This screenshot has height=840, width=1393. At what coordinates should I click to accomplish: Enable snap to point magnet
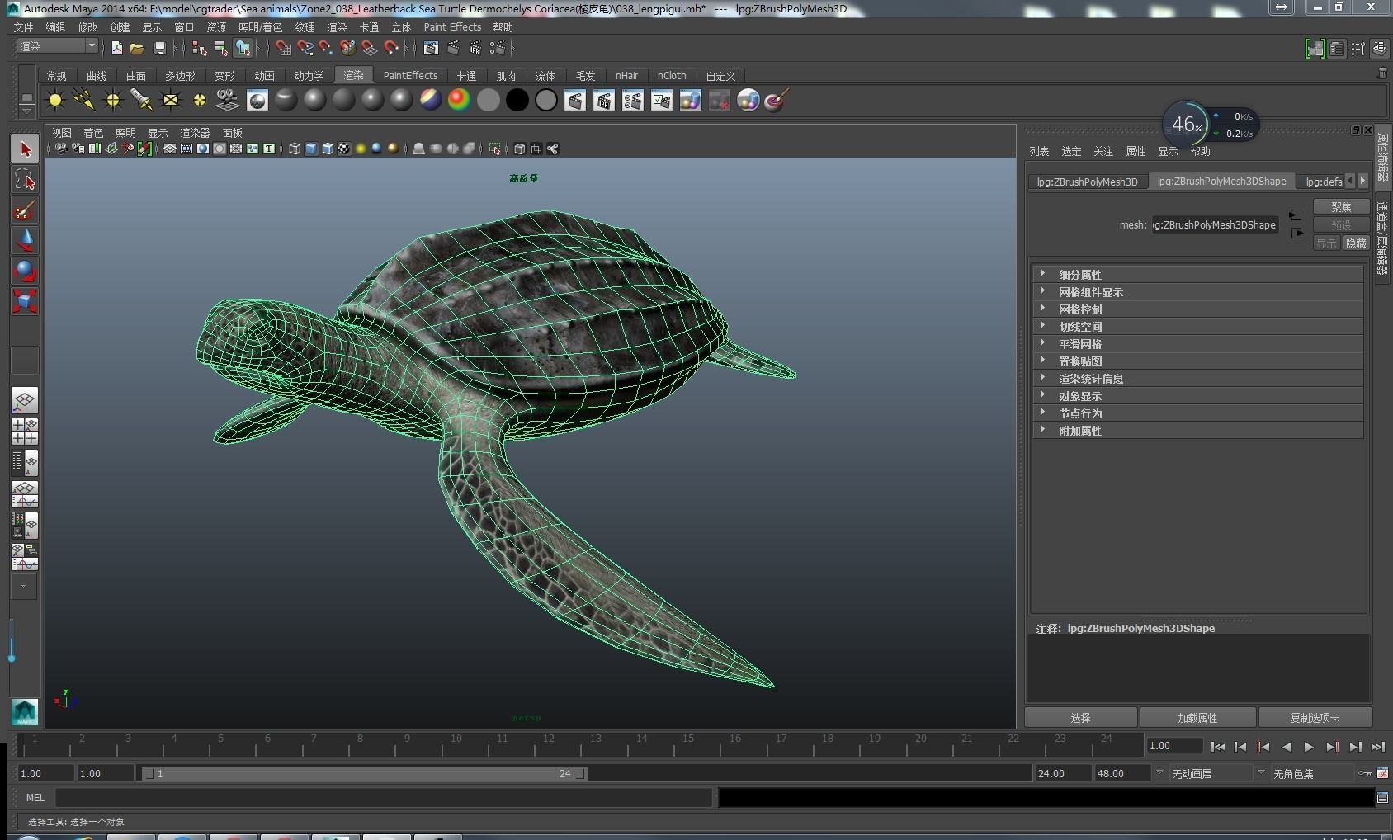(x=326, y=48)
